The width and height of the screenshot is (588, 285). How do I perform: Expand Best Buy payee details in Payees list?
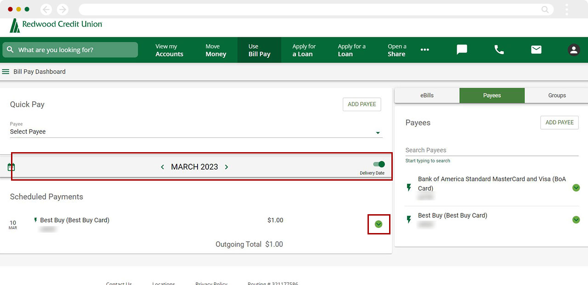tap(576, 220)
